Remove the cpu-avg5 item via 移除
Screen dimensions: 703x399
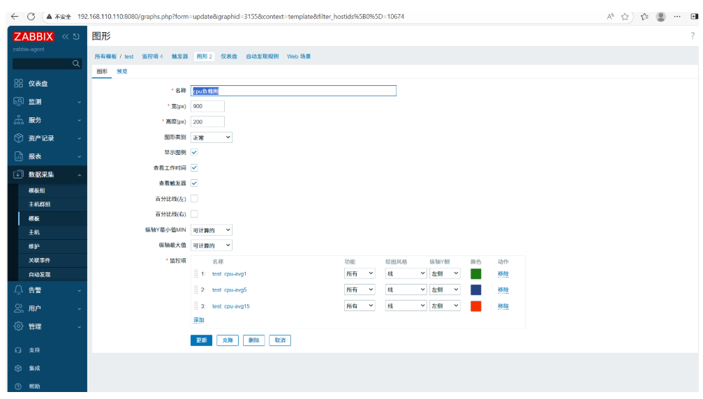click(503, 289)
